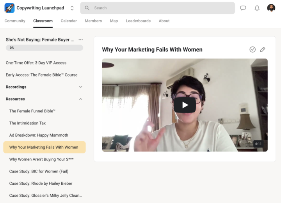The width and height of the screenshot is (281, 203).
Task: Switch to the Community tab
Action: point(15,21)
